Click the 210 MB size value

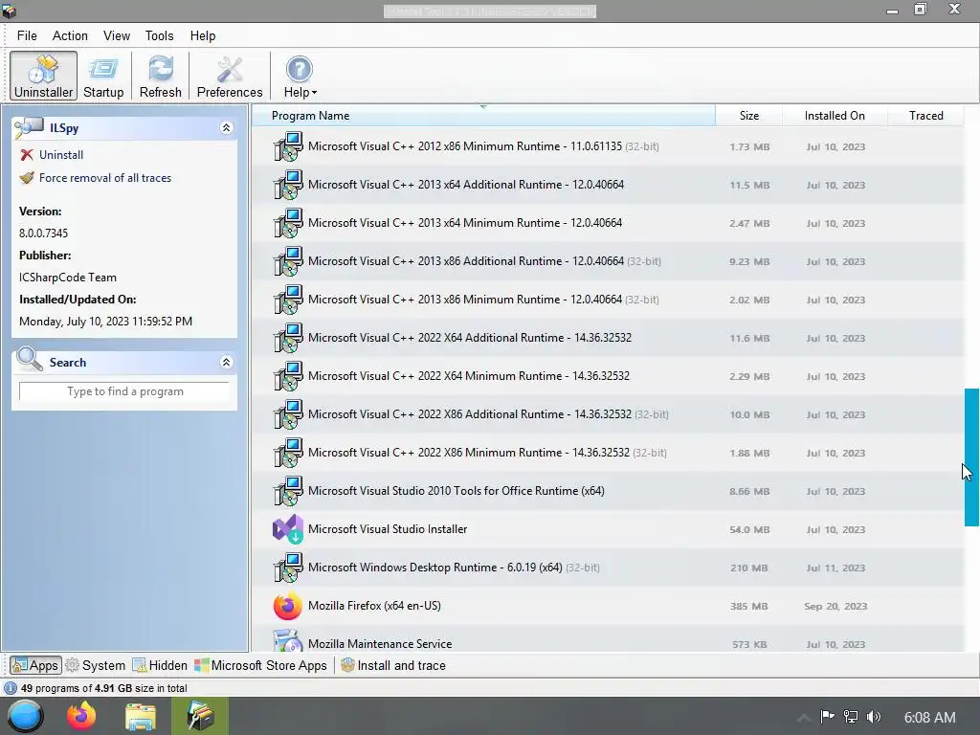click(x=748, y=568)
